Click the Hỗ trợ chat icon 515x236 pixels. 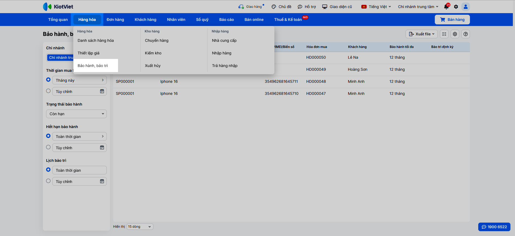pos(300,7)
